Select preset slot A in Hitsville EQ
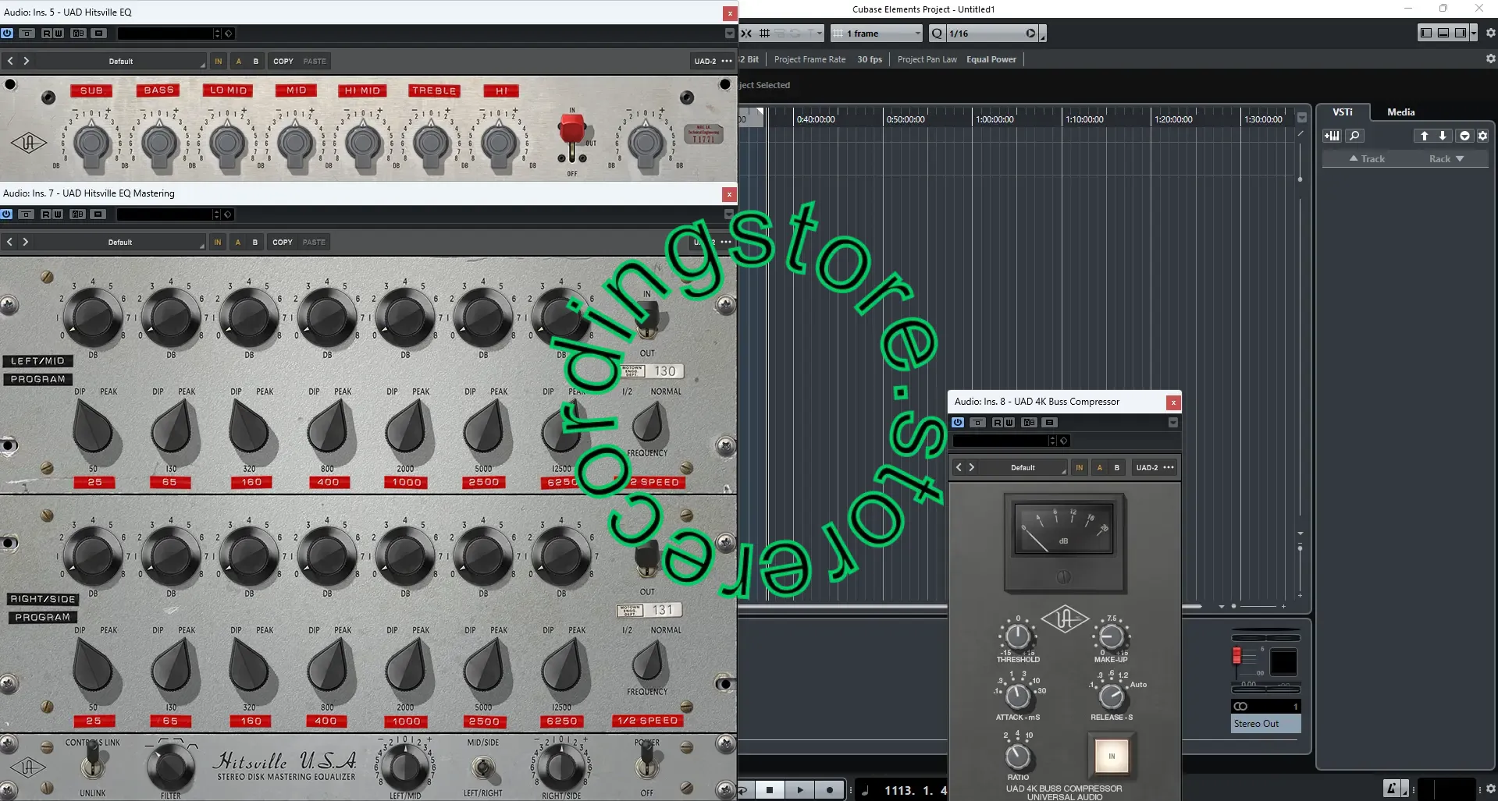The width and height of the screenshot is (1498, 801). pyautogui.click(x=238, y=61)
